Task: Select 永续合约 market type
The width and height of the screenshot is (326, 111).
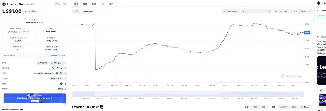Action: click(283, 107)
